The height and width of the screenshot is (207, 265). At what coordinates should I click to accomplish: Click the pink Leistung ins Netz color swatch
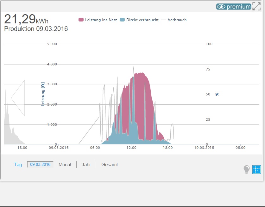pyautogui.click(x=81, y=20)
